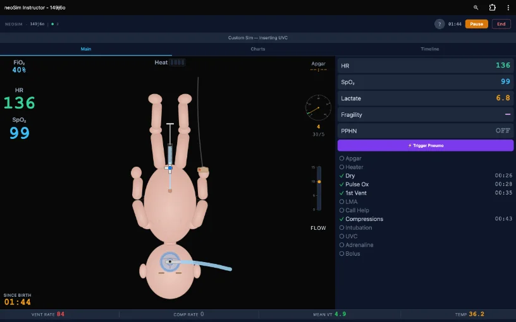The width and height of the screenshot is (516, 322).
Task: Click the TEMP 36.2 status entry
Action: pyautogui.click(x=470, y=314)
